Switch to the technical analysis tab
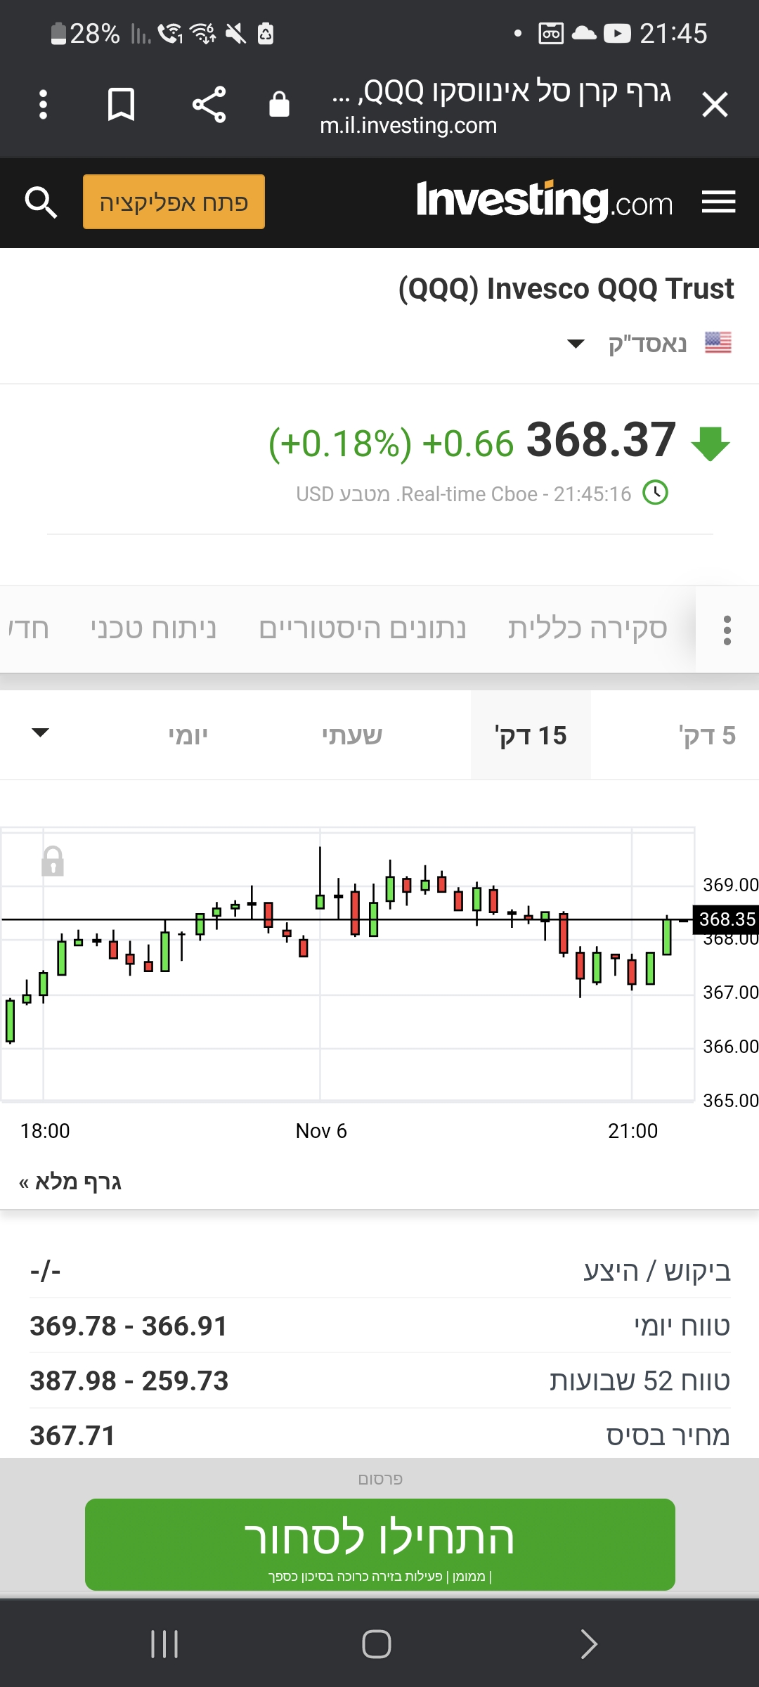The height and width of the screenshot is (1687, 759). tap(153, 629)
